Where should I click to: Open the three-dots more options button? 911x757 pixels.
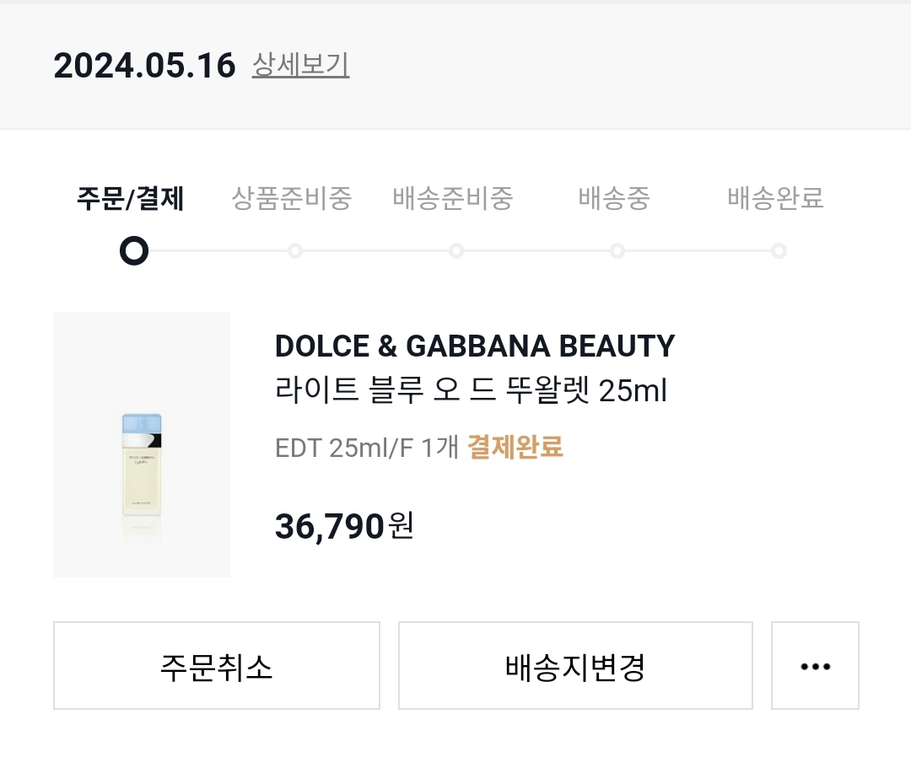tap(815, 665)
